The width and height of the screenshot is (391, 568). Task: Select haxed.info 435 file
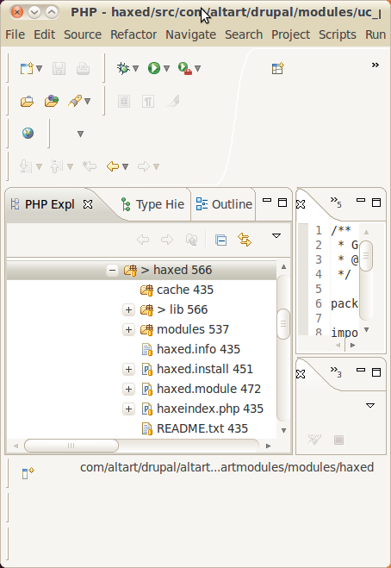pyautogui.click(x=190, y=349)
